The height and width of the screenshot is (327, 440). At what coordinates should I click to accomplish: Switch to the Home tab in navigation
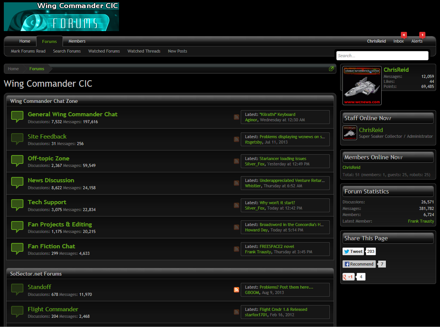(25, 41)
